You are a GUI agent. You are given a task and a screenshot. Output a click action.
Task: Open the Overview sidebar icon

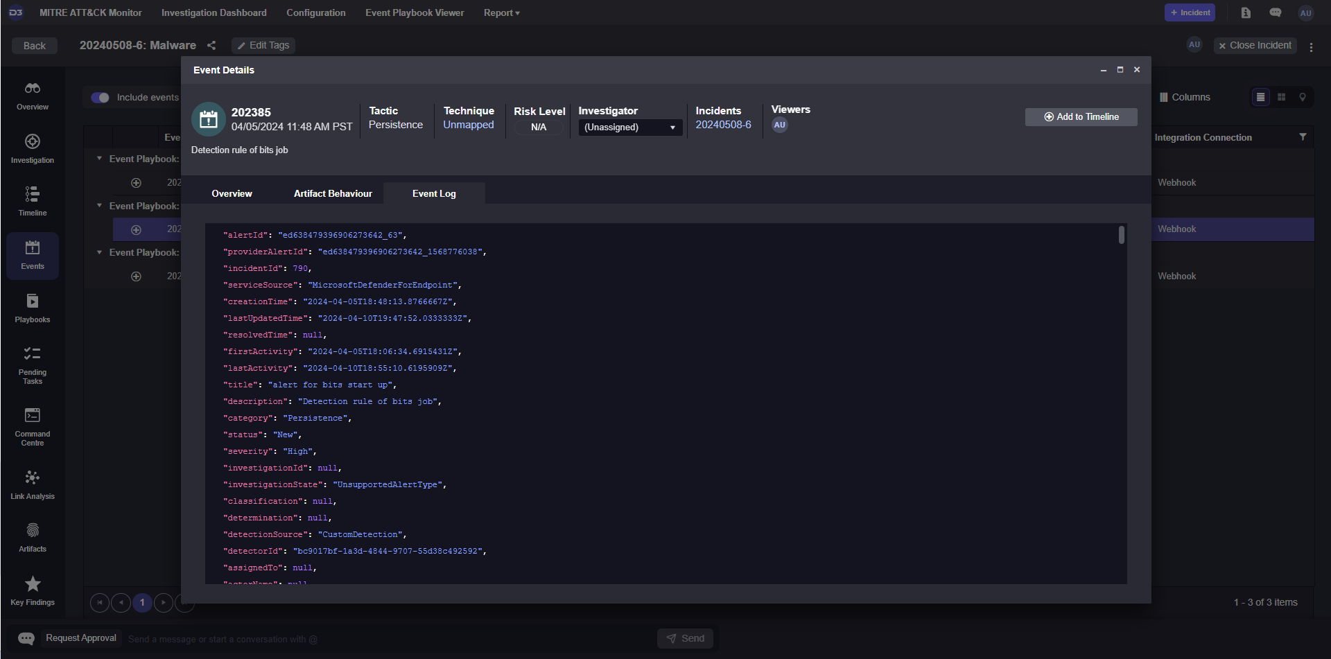click(33, 96)
